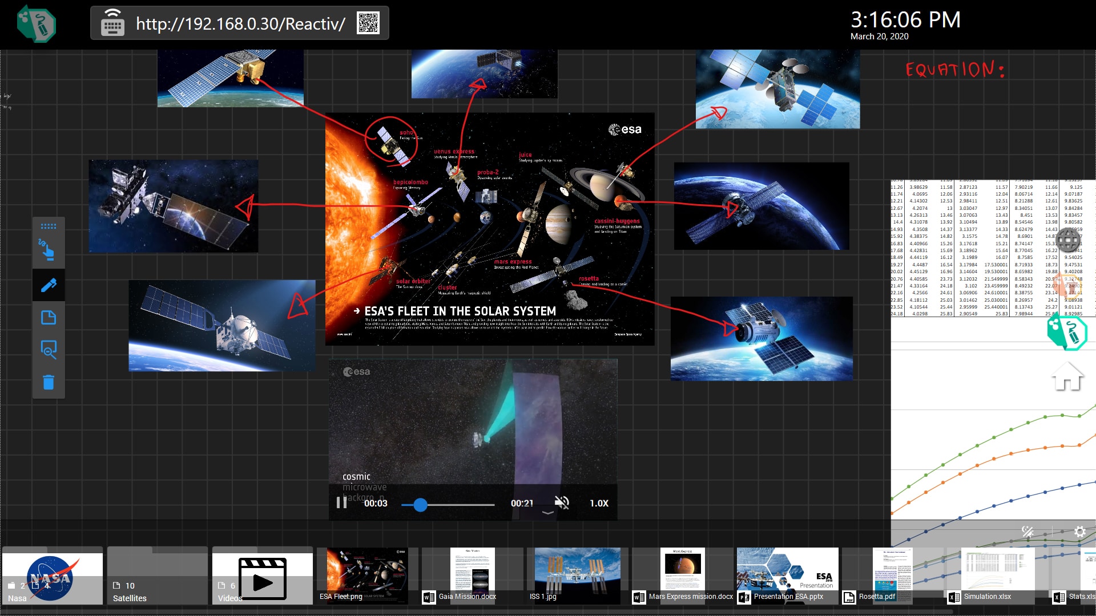Click video elapsed time 00:03

[x=376, y=503]
